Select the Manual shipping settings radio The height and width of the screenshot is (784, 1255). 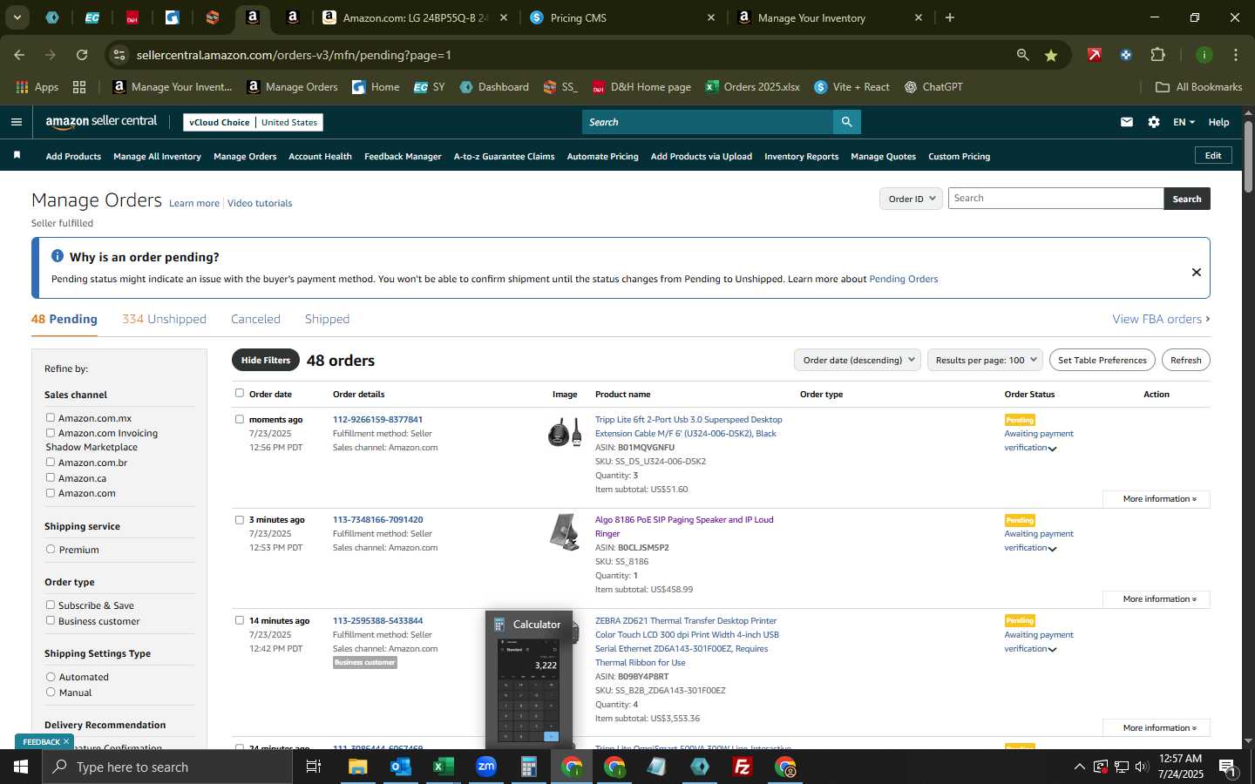[51, 693]
